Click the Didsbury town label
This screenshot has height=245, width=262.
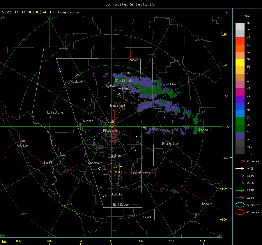tap(110, 131)
